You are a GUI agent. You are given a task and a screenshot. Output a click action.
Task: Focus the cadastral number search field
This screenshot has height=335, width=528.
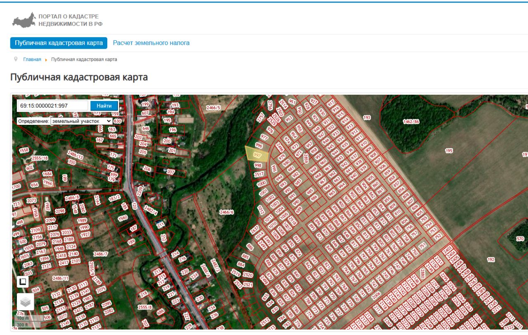pyautogui.click(x=53, y=106)
